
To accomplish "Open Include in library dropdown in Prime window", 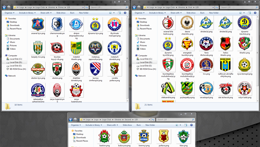I will (27, 13).
